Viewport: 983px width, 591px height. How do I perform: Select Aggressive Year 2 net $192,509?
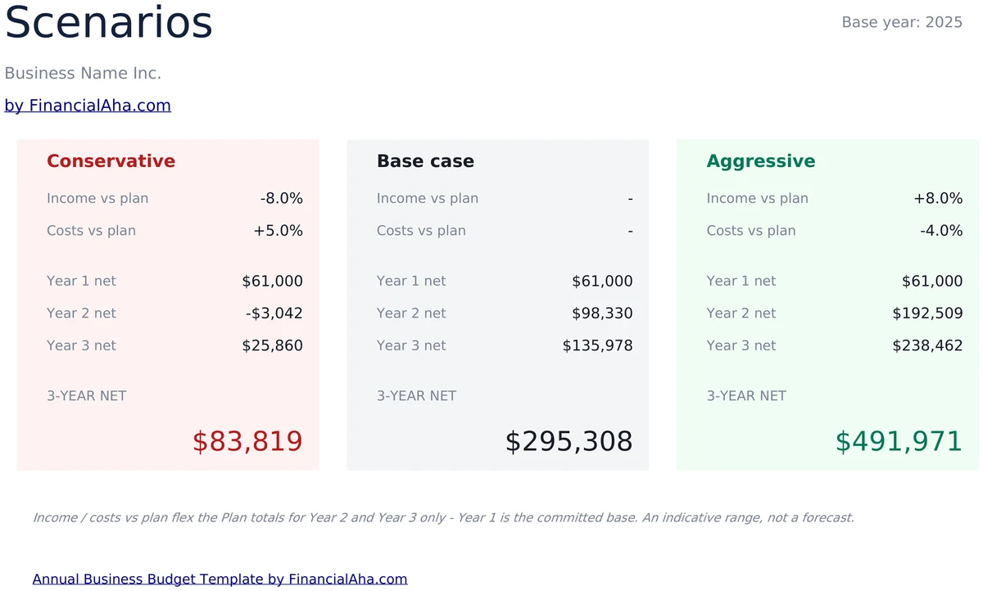pos(927,314)
